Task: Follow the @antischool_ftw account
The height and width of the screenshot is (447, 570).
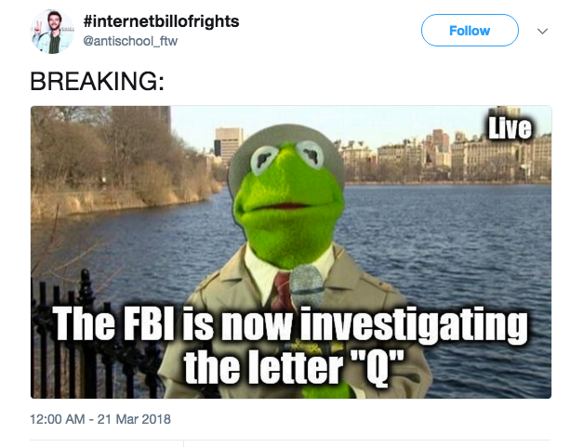Action: coord(470,31)
